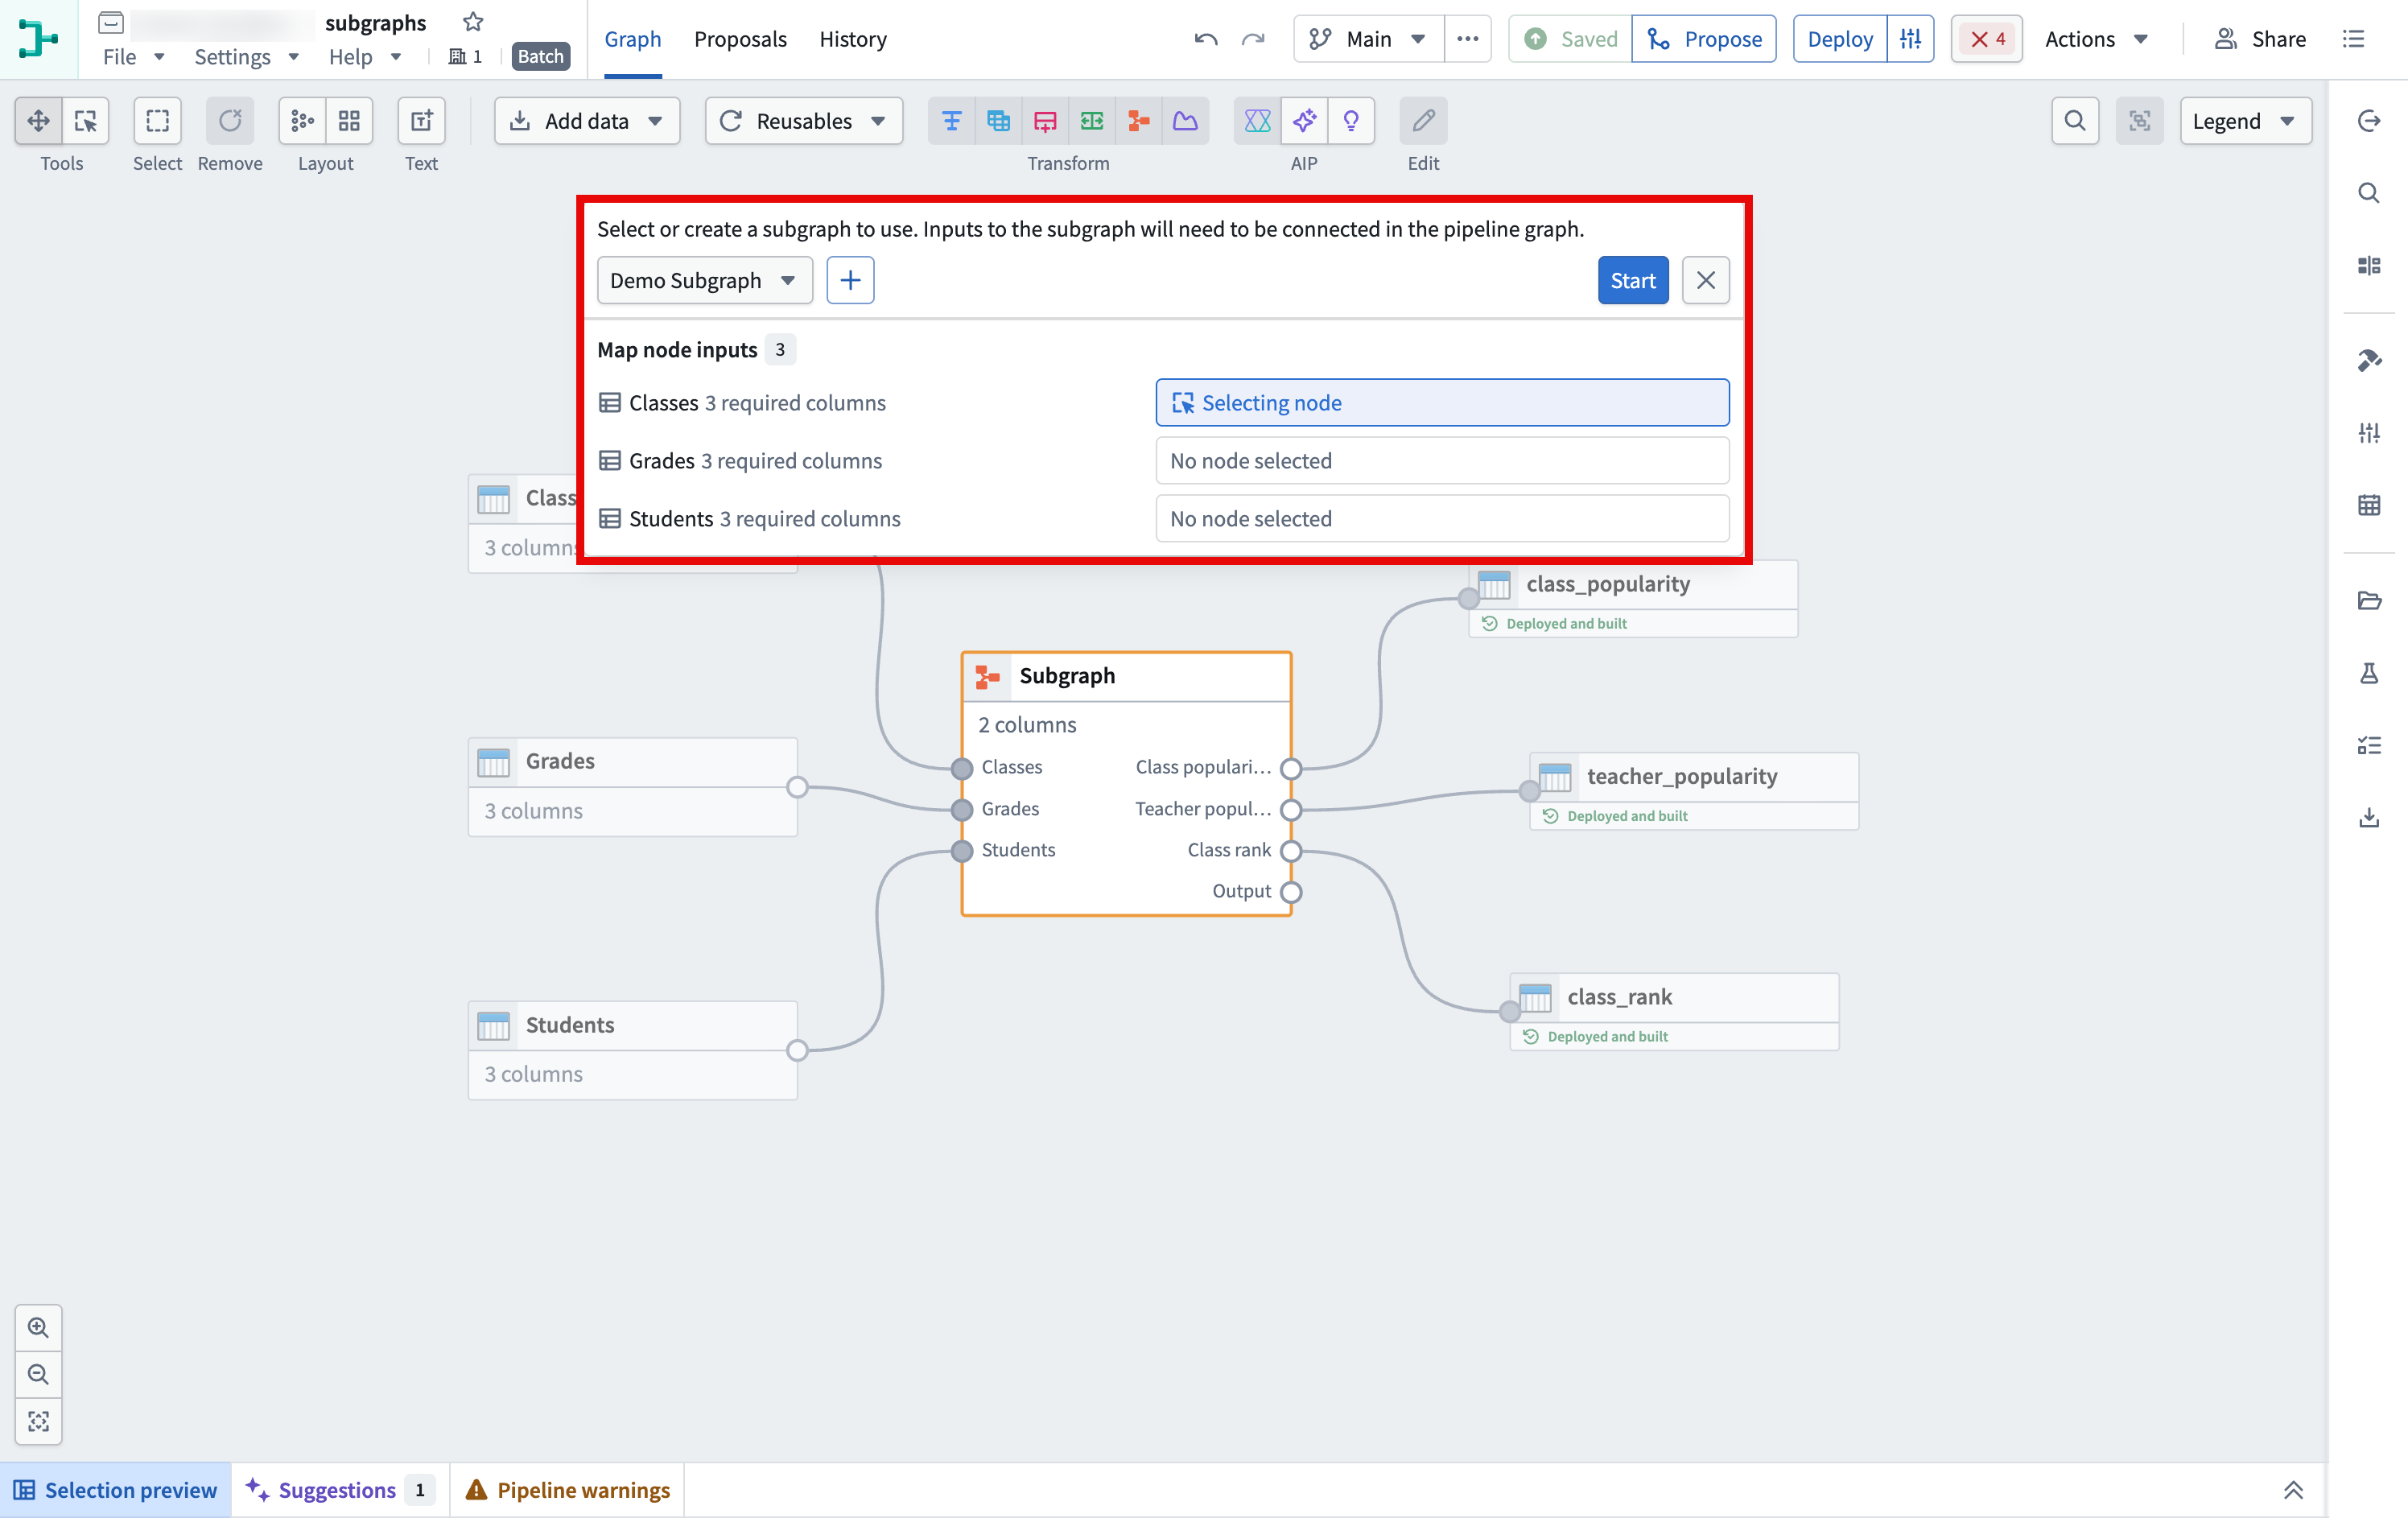2408x1518 pixels.
Task: Open the Main branch dropdown
Action: point(1369,39)
